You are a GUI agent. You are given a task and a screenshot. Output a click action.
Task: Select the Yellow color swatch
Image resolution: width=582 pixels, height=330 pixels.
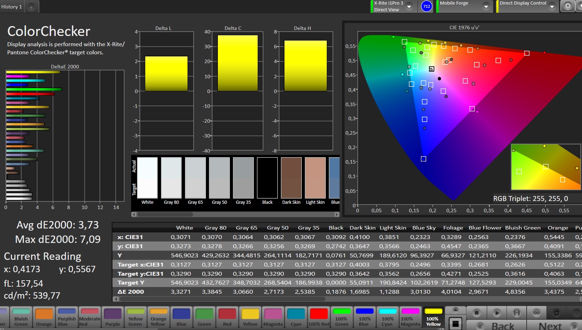pos(250,317)
